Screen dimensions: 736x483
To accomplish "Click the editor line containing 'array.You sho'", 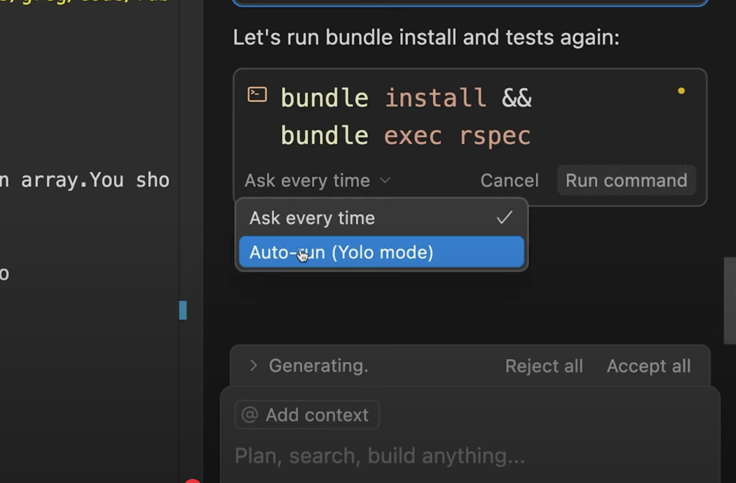I will tap(86, 180).
